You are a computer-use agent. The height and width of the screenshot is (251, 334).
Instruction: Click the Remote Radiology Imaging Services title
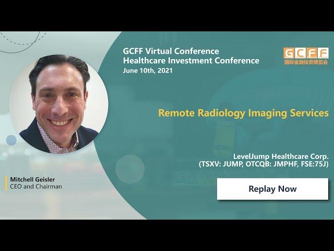point(244,113)
